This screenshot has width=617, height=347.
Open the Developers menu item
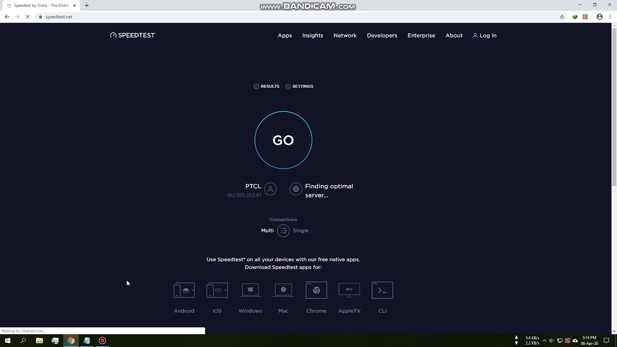382,35
